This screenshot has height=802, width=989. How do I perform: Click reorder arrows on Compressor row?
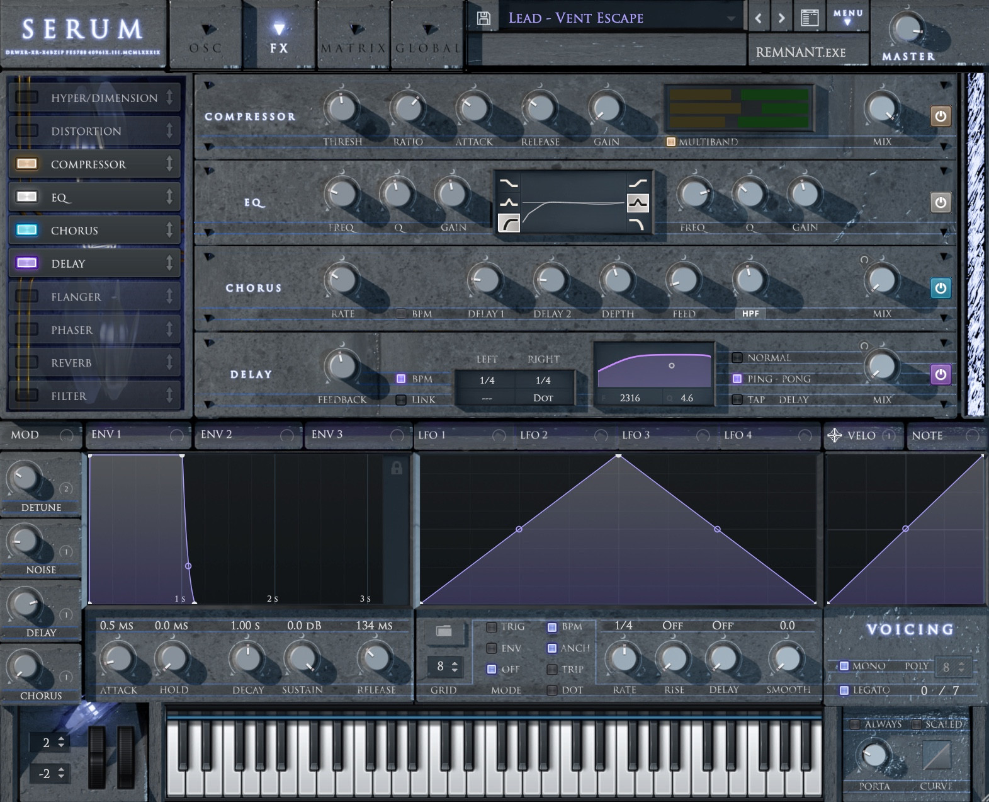169,164
